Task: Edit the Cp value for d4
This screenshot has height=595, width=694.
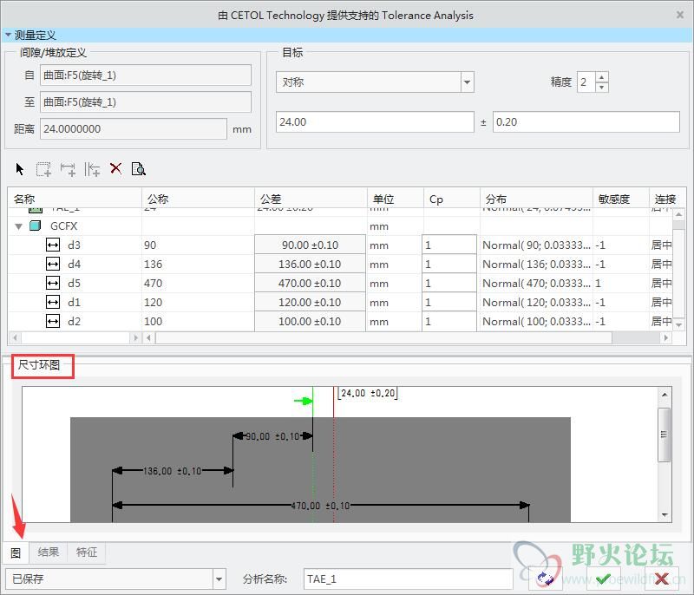Action: click(x=449, y=264)
